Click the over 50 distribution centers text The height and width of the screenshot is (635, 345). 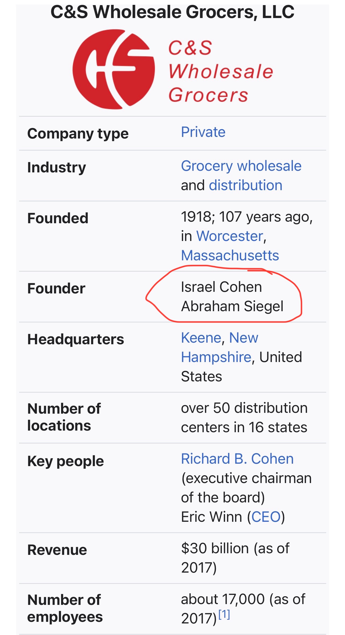[x=244, y=418]
